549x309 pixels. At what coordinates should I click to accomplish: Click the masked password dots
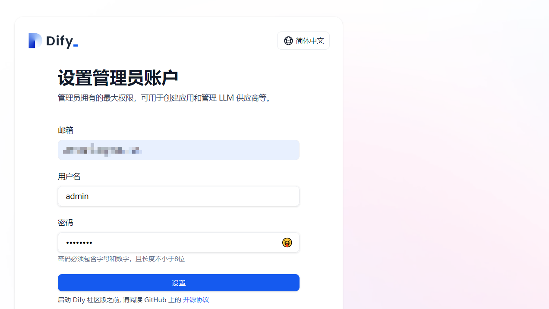pos(79,243)
